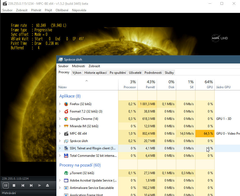The height and width of the screenshot is (196, 240).
Task: Click the Miranda IM process icon
Action: tap(66, 126)
